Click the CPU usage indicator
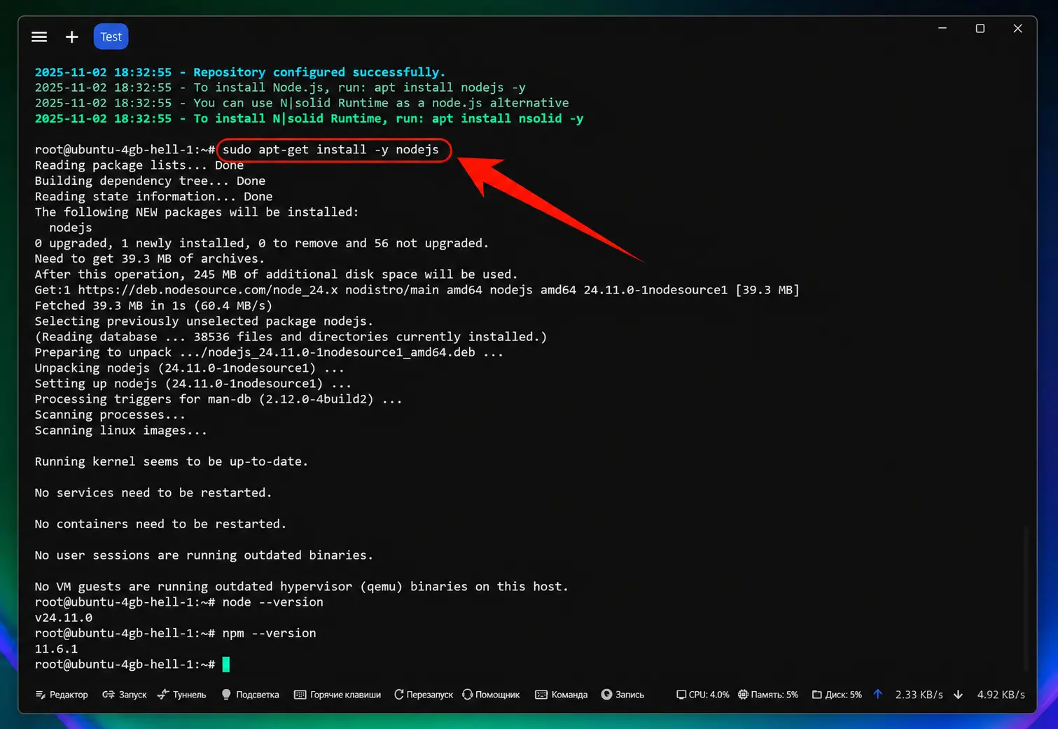The height and width of the screenshot is (729, 1058). point(702,695)
